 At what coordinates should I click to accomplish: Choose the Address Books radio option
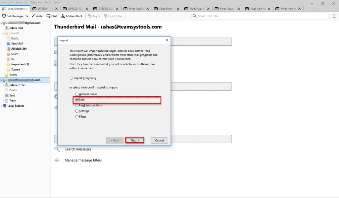pyautogui.click(x=77, y=94)
